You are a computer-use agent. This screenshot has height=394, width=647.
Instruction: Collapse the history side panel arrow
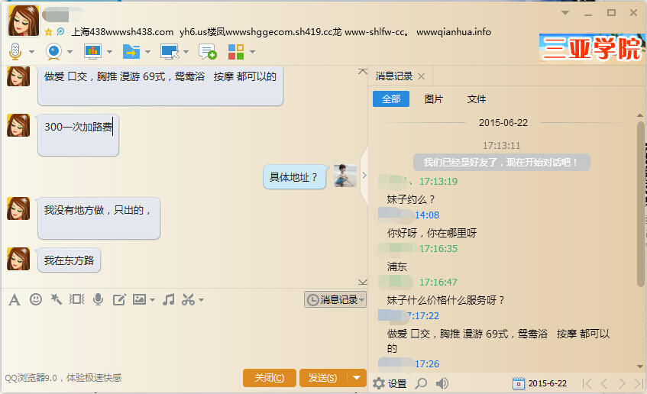click(364, 176)
